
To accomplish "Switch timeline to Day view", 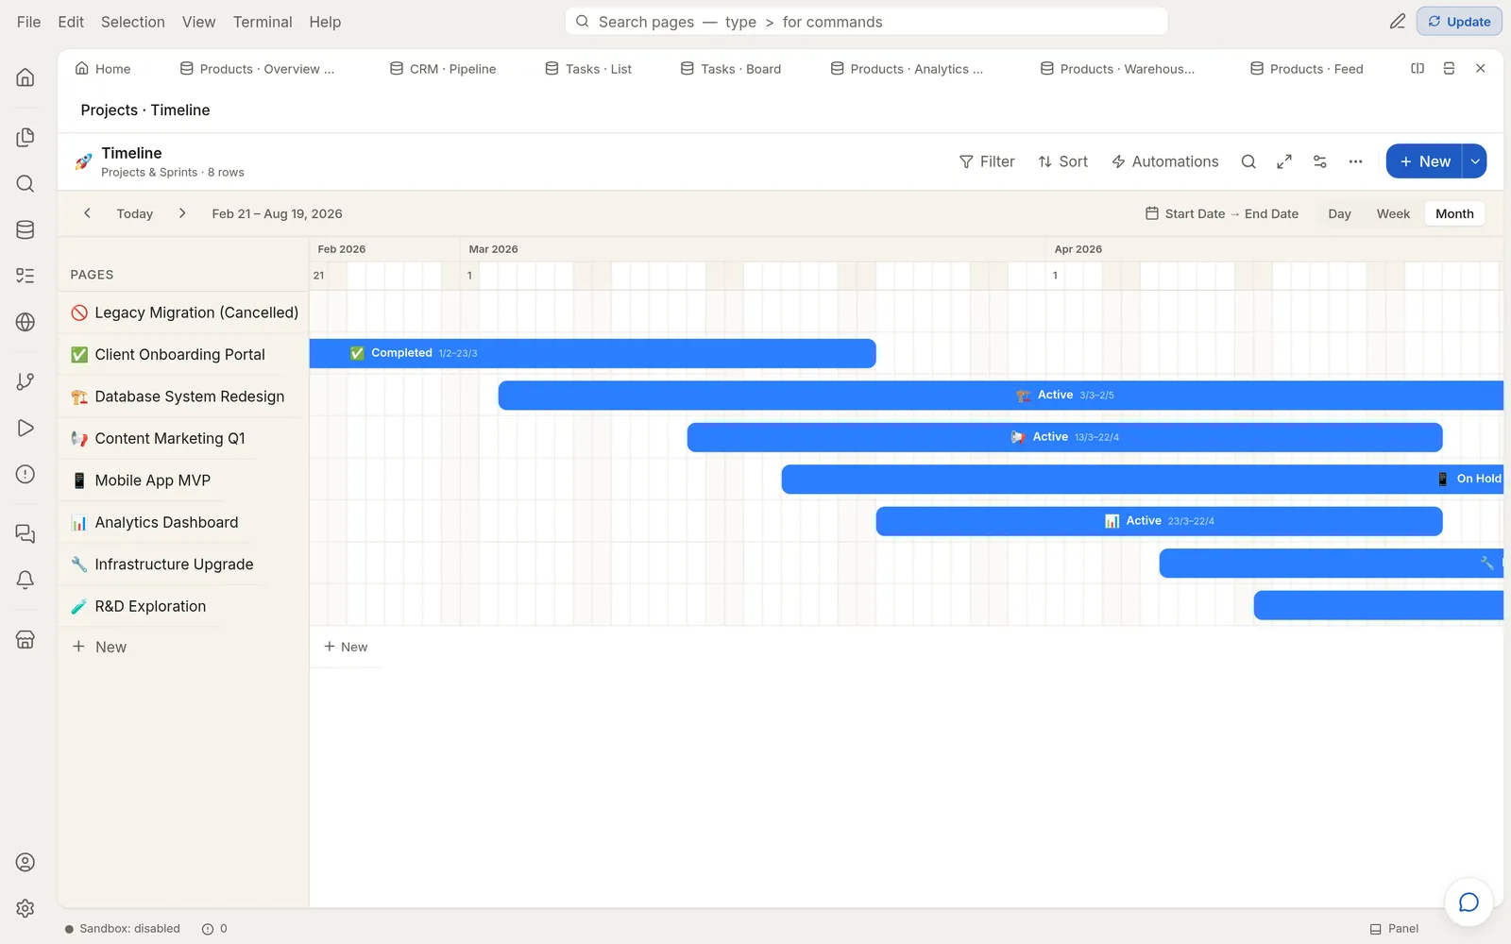I will tap(1339, 213).
